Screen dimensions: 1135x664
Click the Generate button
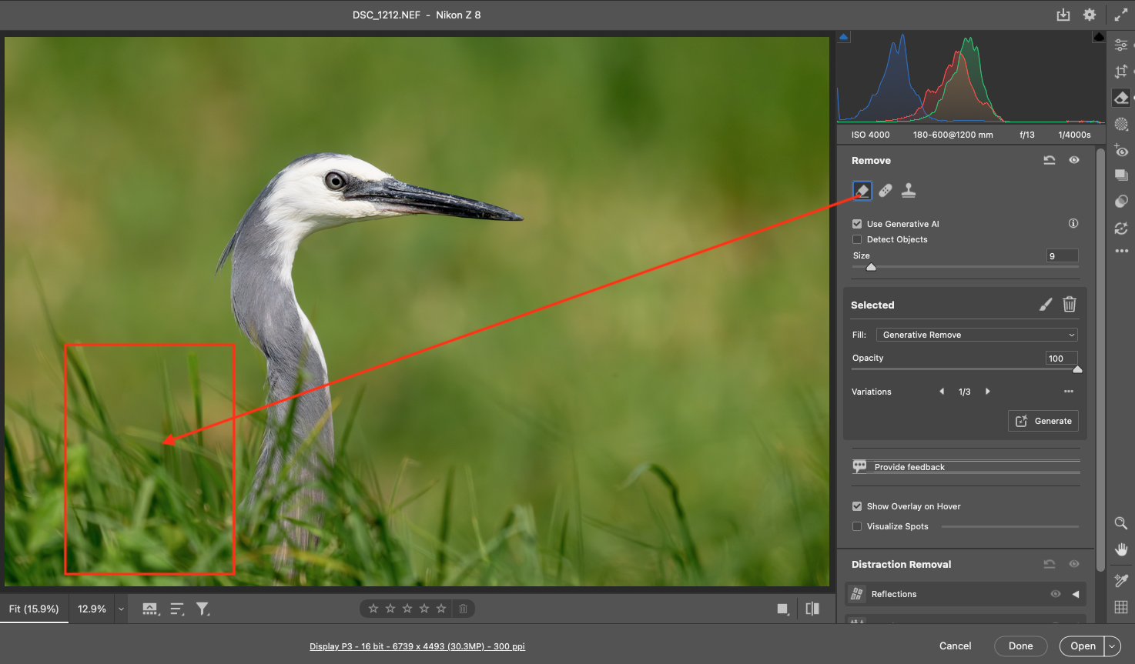click(1043, 421)
